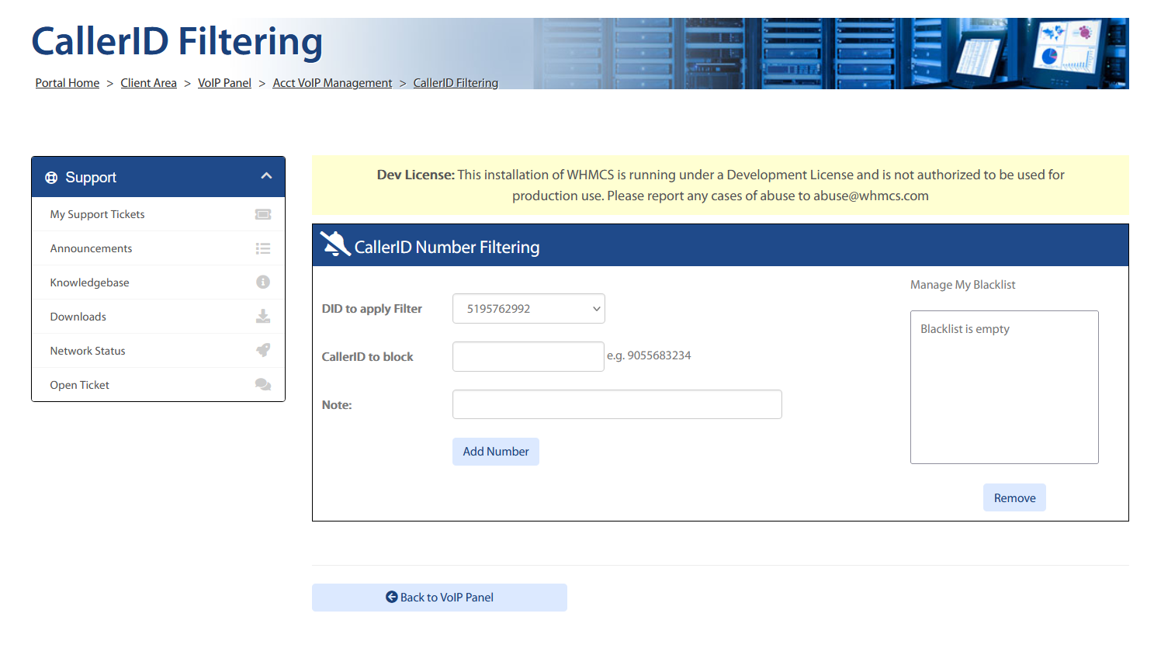
Task: Go to the Client Area breadcrumb
Action: (148, 83)
